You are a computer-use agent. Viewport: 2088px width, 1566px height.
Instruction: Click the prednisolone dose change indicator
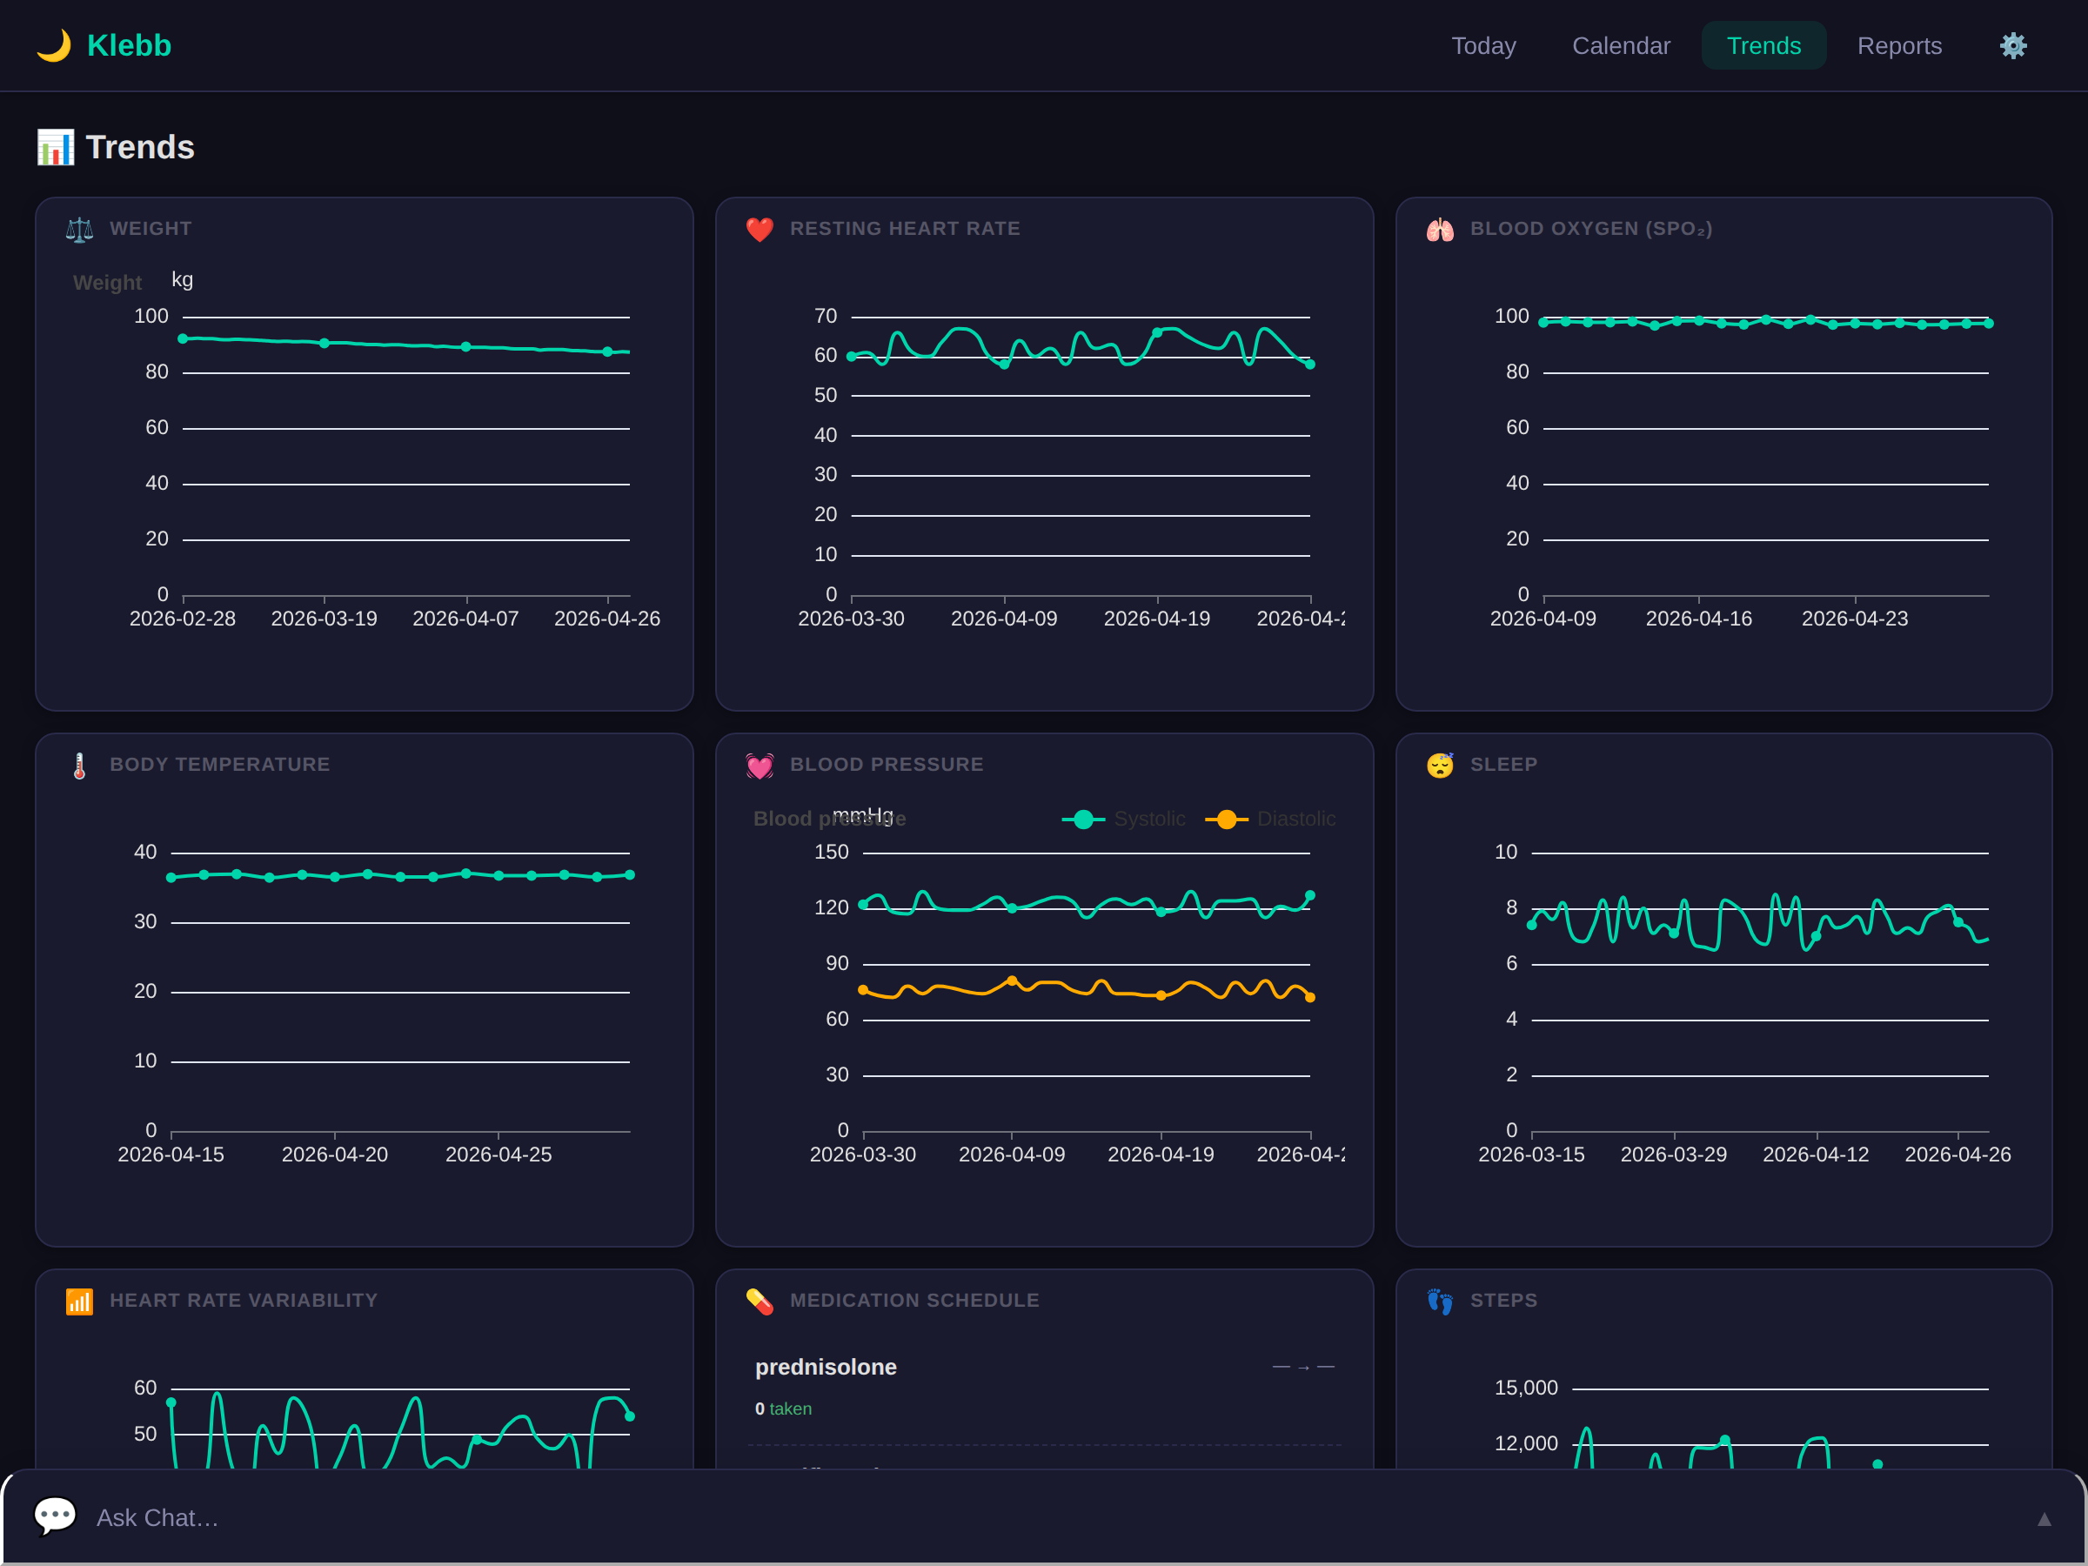pos(1303,1367)
